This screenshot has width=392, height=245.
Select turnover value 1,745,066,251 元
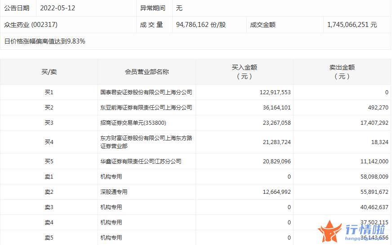click(352, 24)
